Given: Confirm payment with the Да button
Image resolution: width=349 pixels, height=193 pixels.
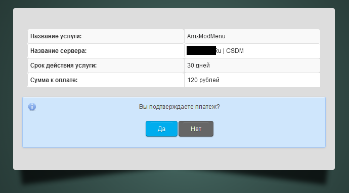Looking at the screenshot, I should tap(161, 128).
